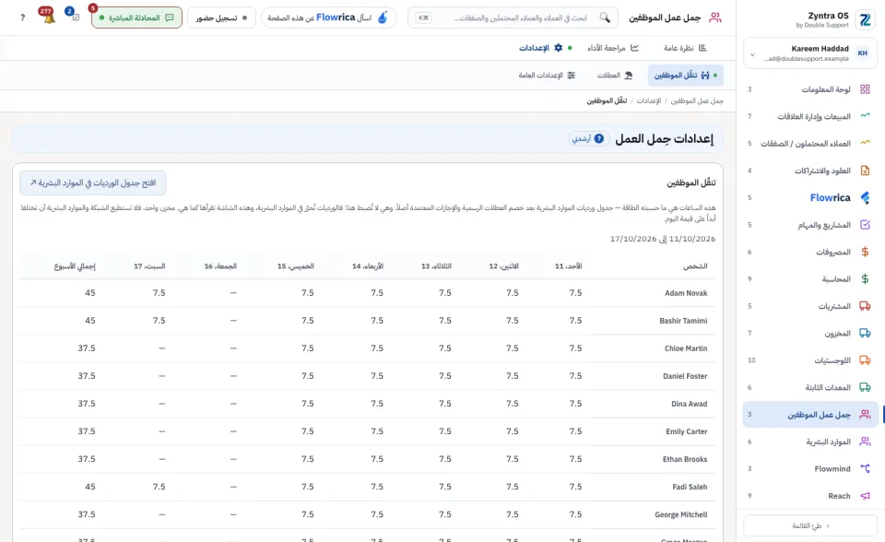Click Fadi Saleh's Saturday 7.5 value
Viewport: 885px width, 542px height.
pyautogui.click(x=159, y=487)
